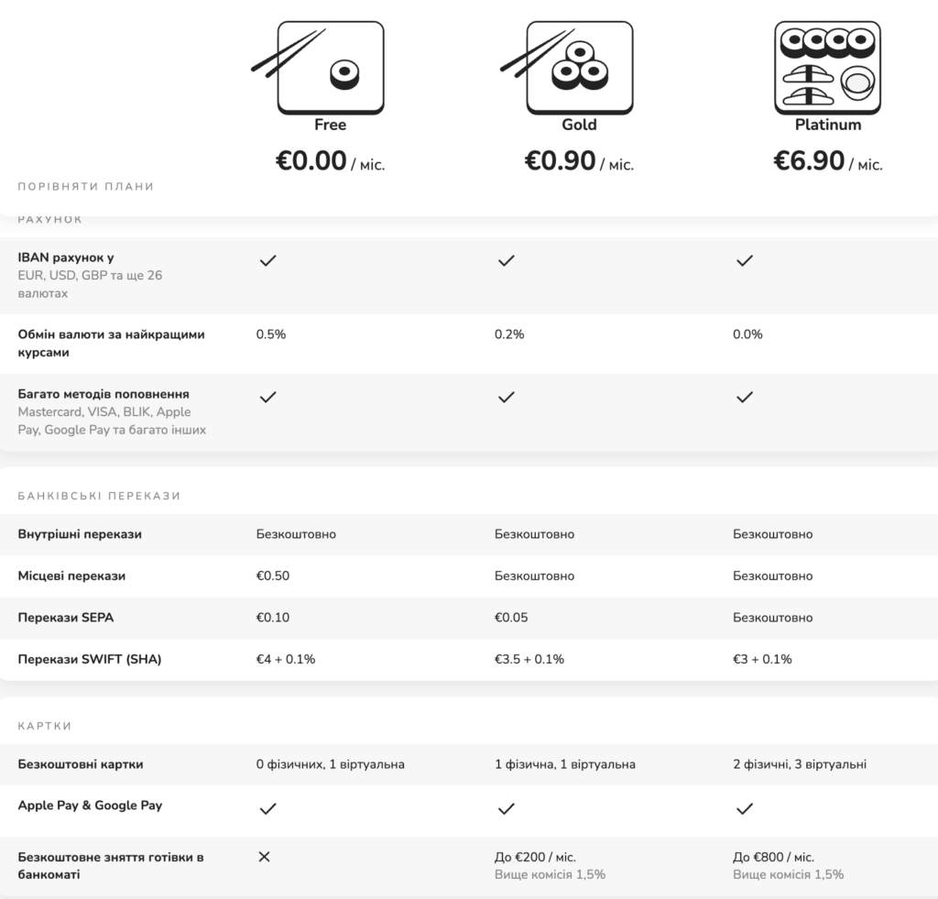The height and width of the screenshot is (899, 938).
Task: Open the ПОРІВНЯТИ ПЛАНИ menu
Action: (82, 186)
